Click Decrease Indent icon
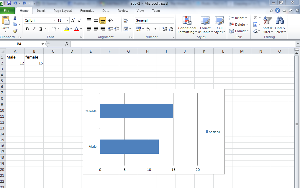 110,29
